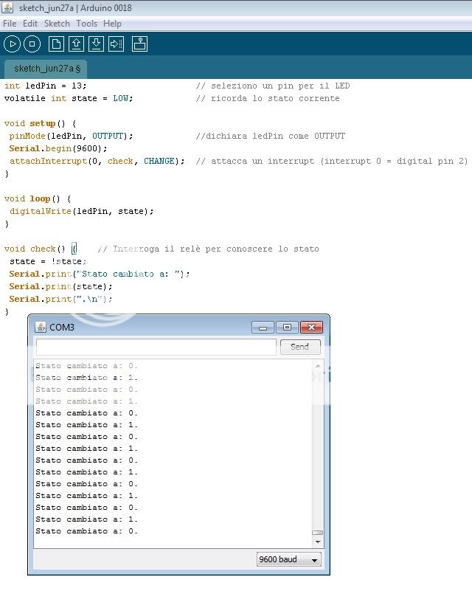
Task: Open the Serial Monitor toolbar icon
Action: tap(139, 44)
